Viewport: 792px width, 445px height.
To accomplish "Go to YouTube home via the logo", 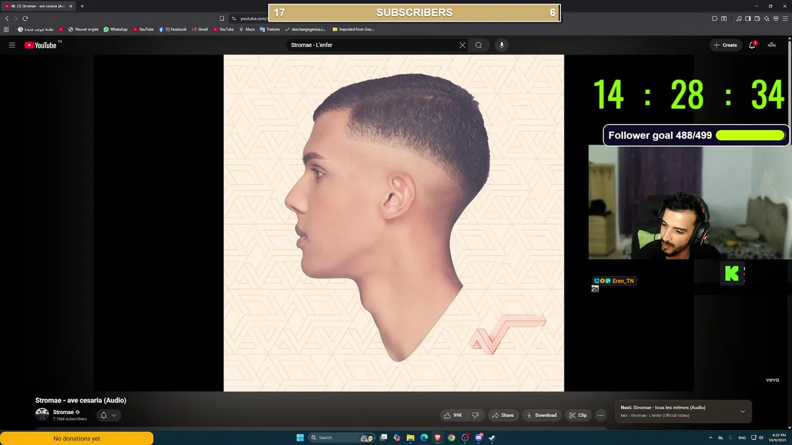I will point(40,45).
